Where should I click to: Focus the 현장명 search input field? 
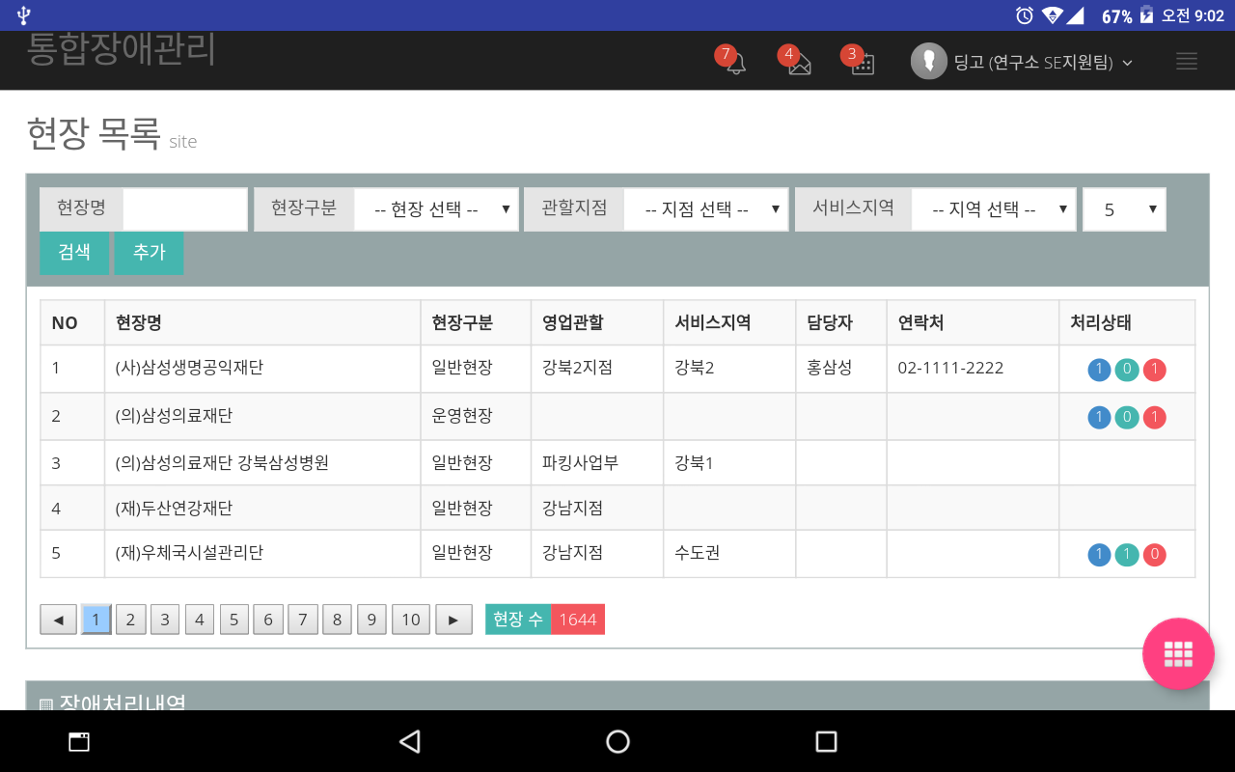click(185, 209)
